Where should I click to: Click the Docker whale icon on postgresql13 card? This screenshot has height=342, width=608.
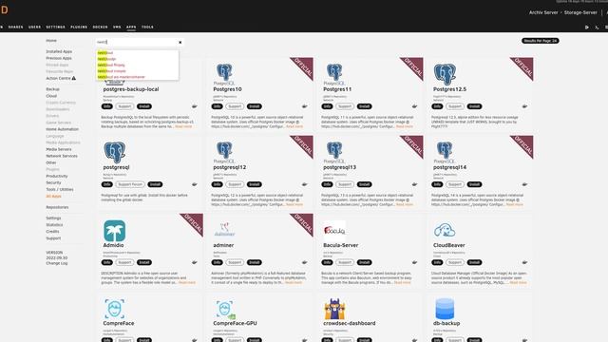[414, 184]
